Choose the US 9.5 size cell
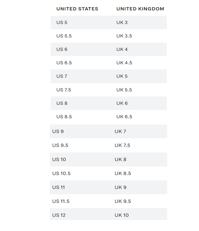199x231 pixels. point(60,145)
